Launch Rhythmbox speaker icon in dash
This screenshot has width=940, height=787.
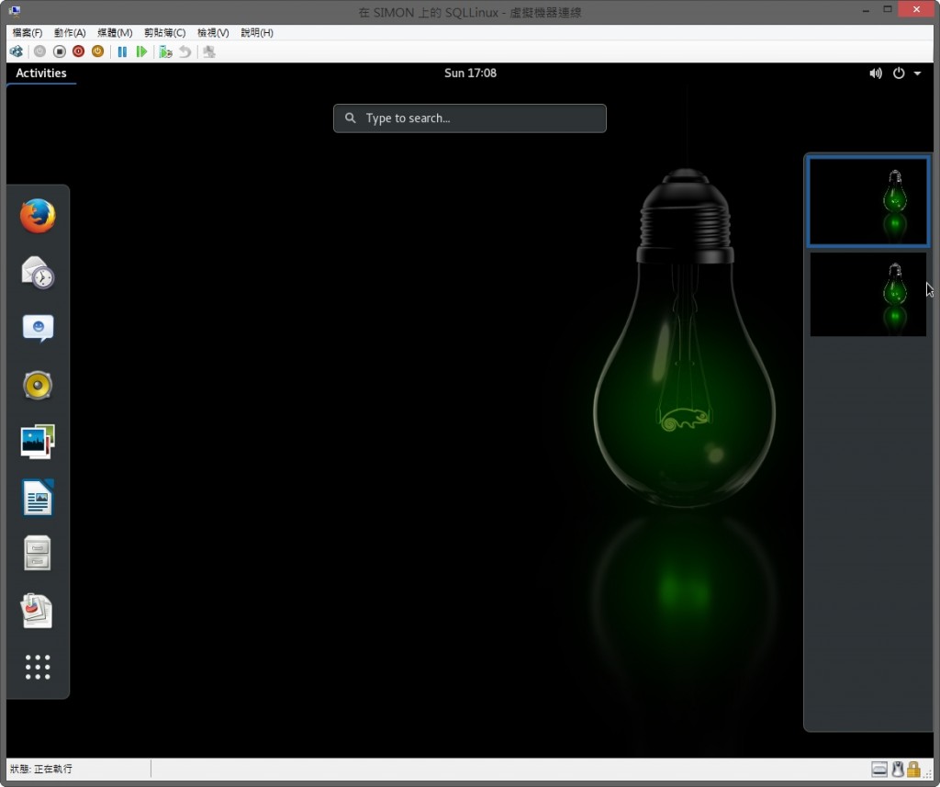pos(38,385)
